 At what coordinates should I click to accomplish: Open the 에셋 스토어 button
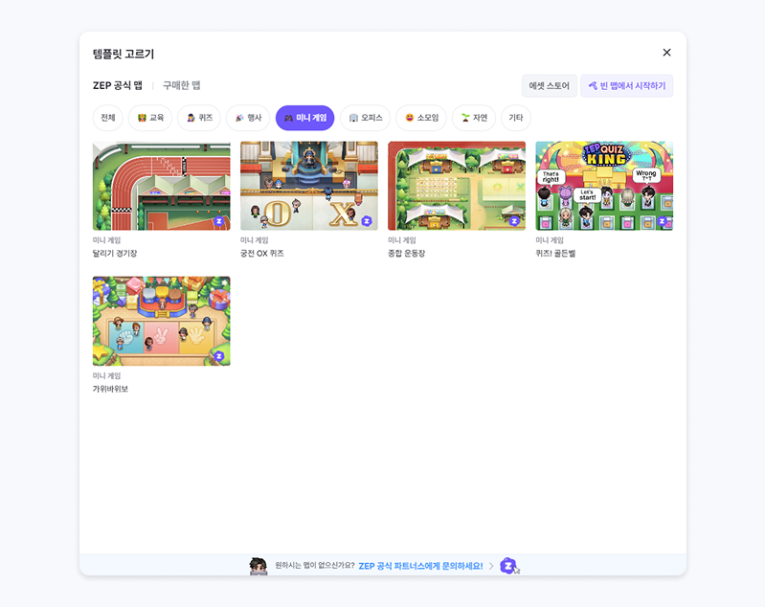[x=549, y=86]
